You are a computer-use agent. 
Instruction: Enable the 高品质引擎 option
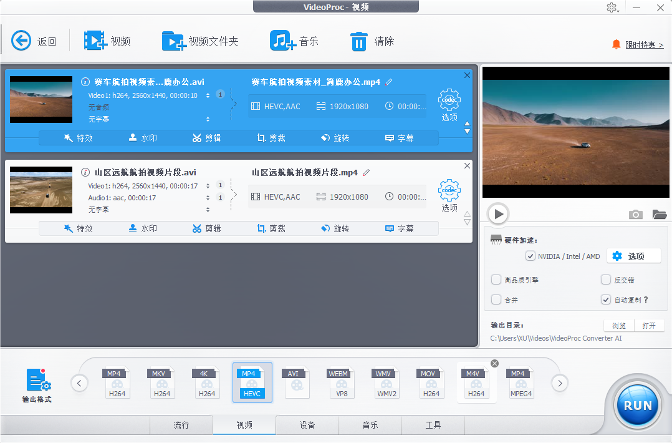click(x=497, y=280)
